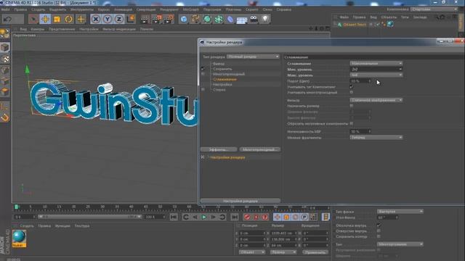Click Render View clapperboard icon
Viewport: 465px width, 261px height.
coord(145,20)
